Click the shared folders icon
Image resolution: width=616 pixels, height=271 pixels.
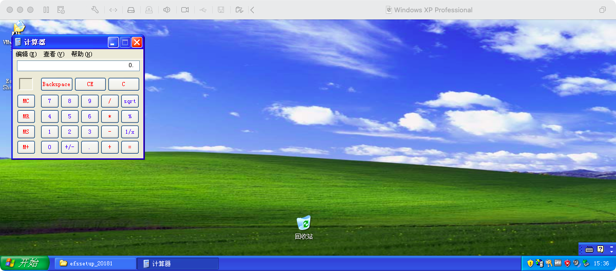[x=239, y=10]
